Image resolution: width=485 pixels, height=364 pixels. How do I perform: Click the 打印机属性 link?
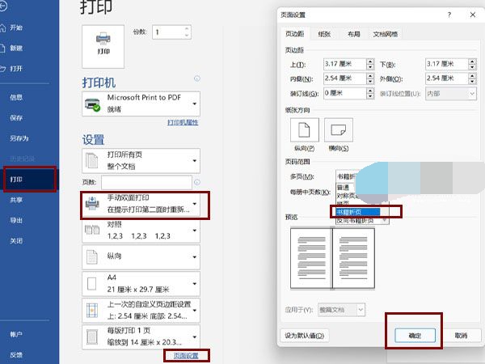click(x=183, y=122)
